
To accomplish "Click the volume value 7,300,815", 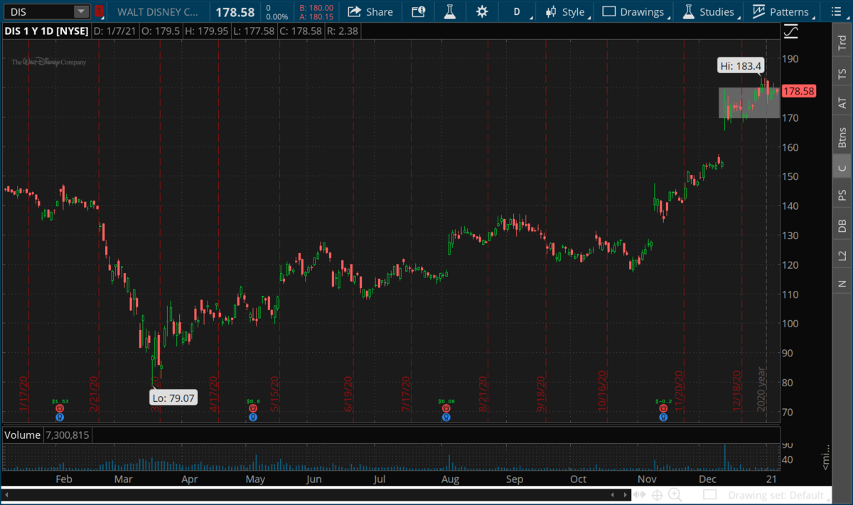I will 68,435.
